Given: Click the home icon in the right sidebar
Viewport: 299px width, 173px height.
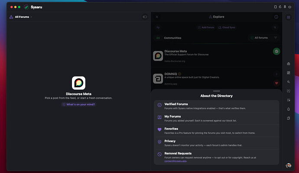Looking at the screenshot, I should pyautogui.click(x=289, y=64).
